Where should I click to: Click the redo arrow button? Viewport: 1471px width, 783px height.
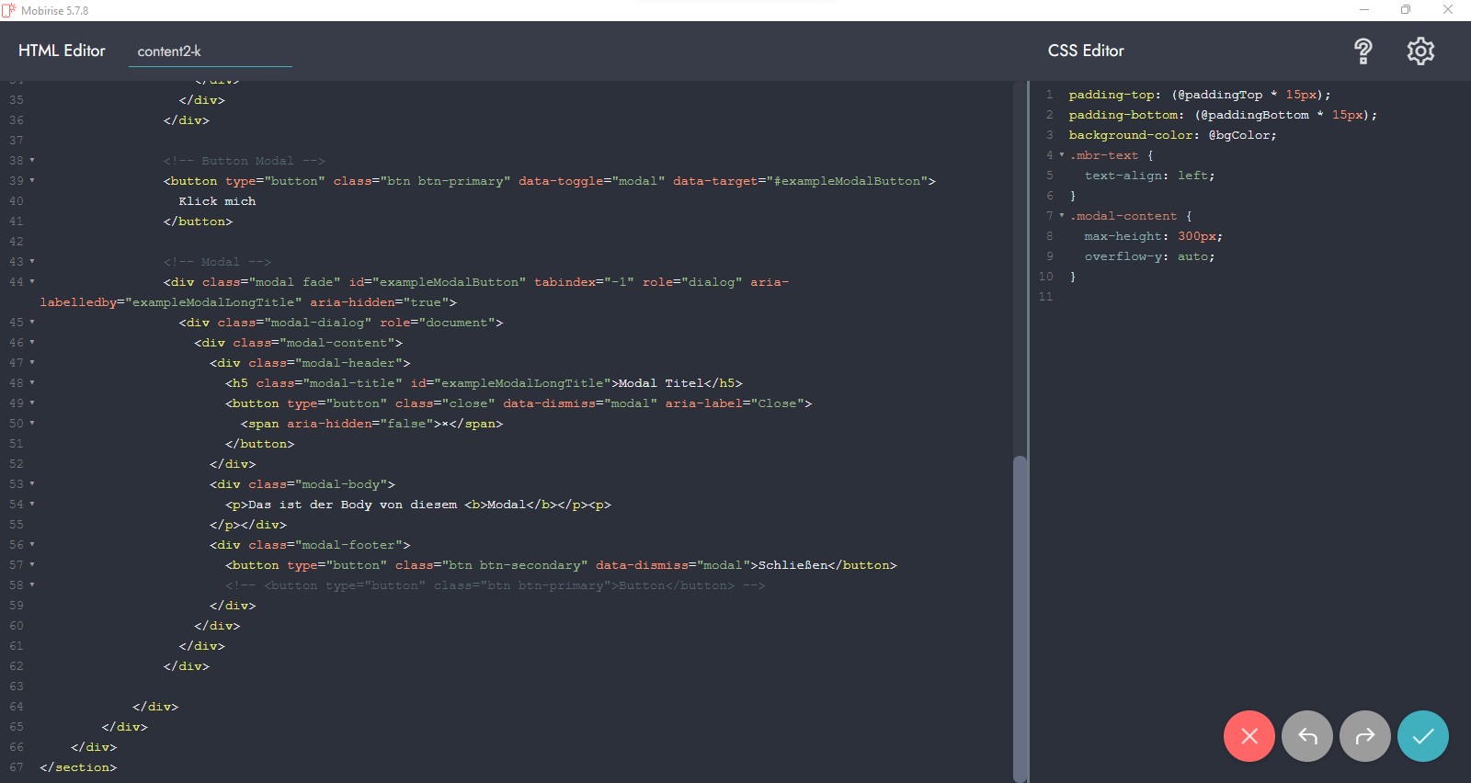click(x=1364, y=736)
